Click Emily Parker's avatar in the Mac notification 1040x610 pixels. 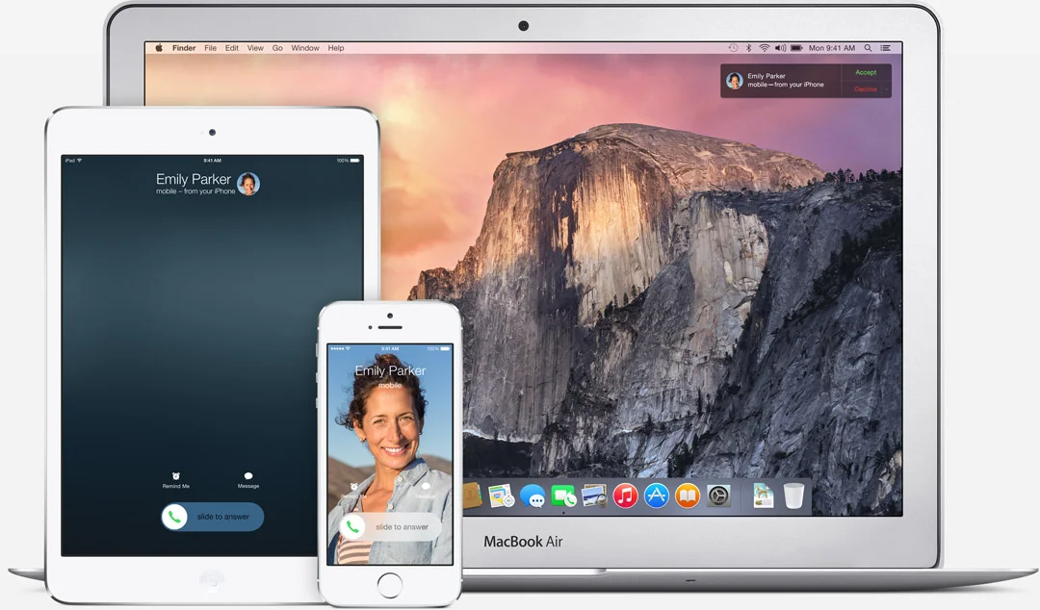(734, 81)
